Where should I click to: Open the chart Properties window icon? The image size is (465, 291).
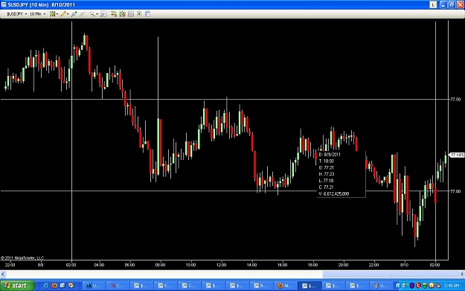coord(148,14)
